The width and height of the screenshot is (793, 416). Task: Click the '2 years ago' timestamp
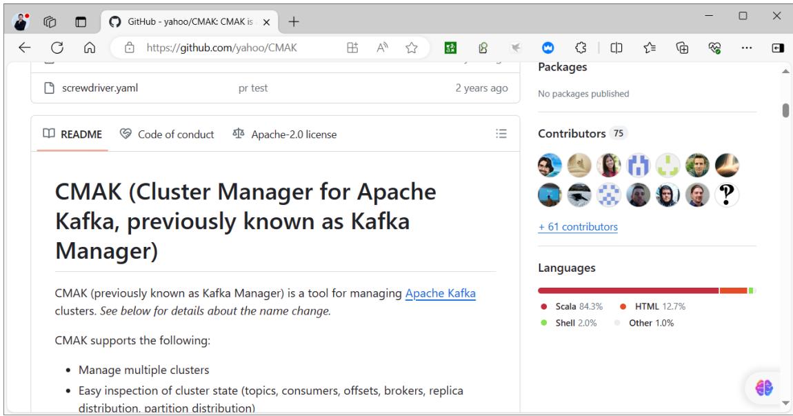click(x=481, y=88)
